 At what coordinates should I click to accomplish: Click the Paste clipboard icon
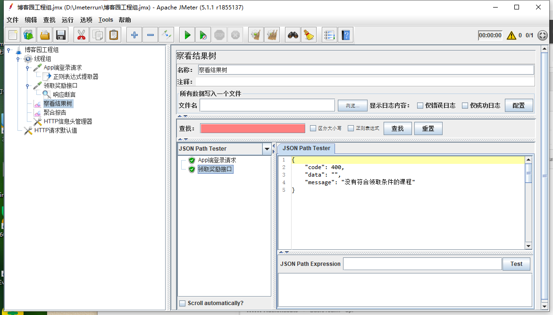[x=114, y=35]
